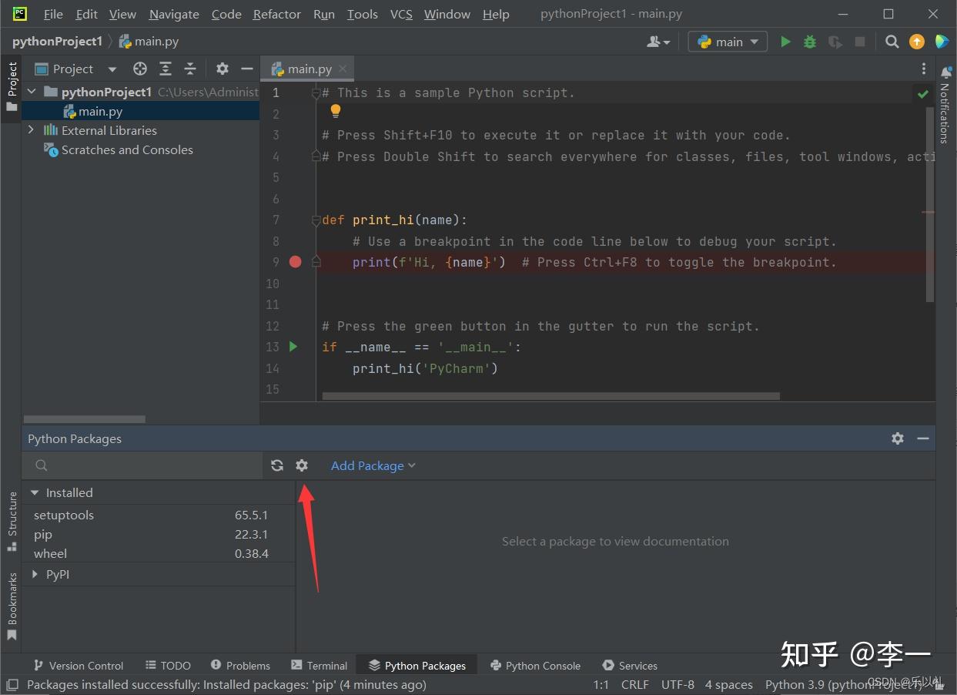This screenshot has width=957, height=695.
Task: Collapse all in the Project panel
Action: pyautogui.click(x=190, y=69)
